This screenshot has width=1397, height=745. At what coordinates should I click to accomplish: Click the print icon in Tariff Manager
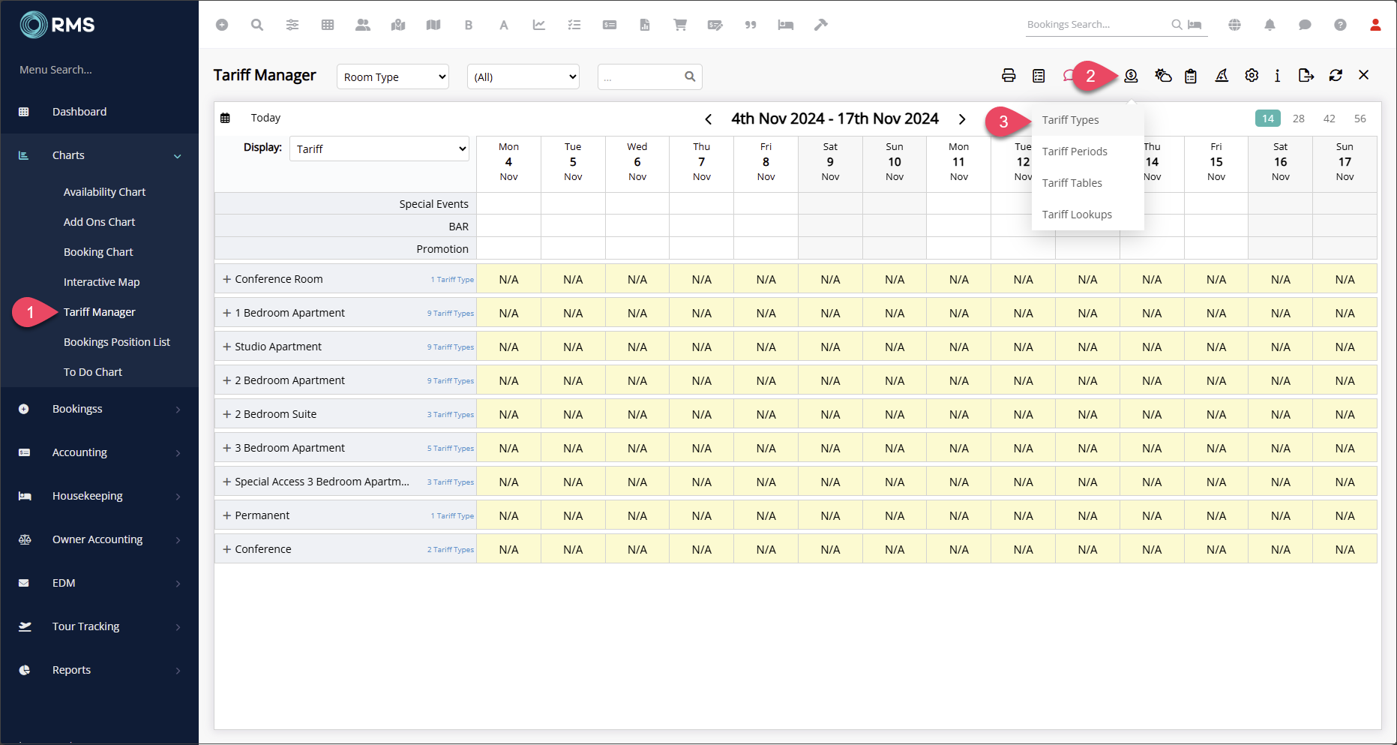point(1009,75)
